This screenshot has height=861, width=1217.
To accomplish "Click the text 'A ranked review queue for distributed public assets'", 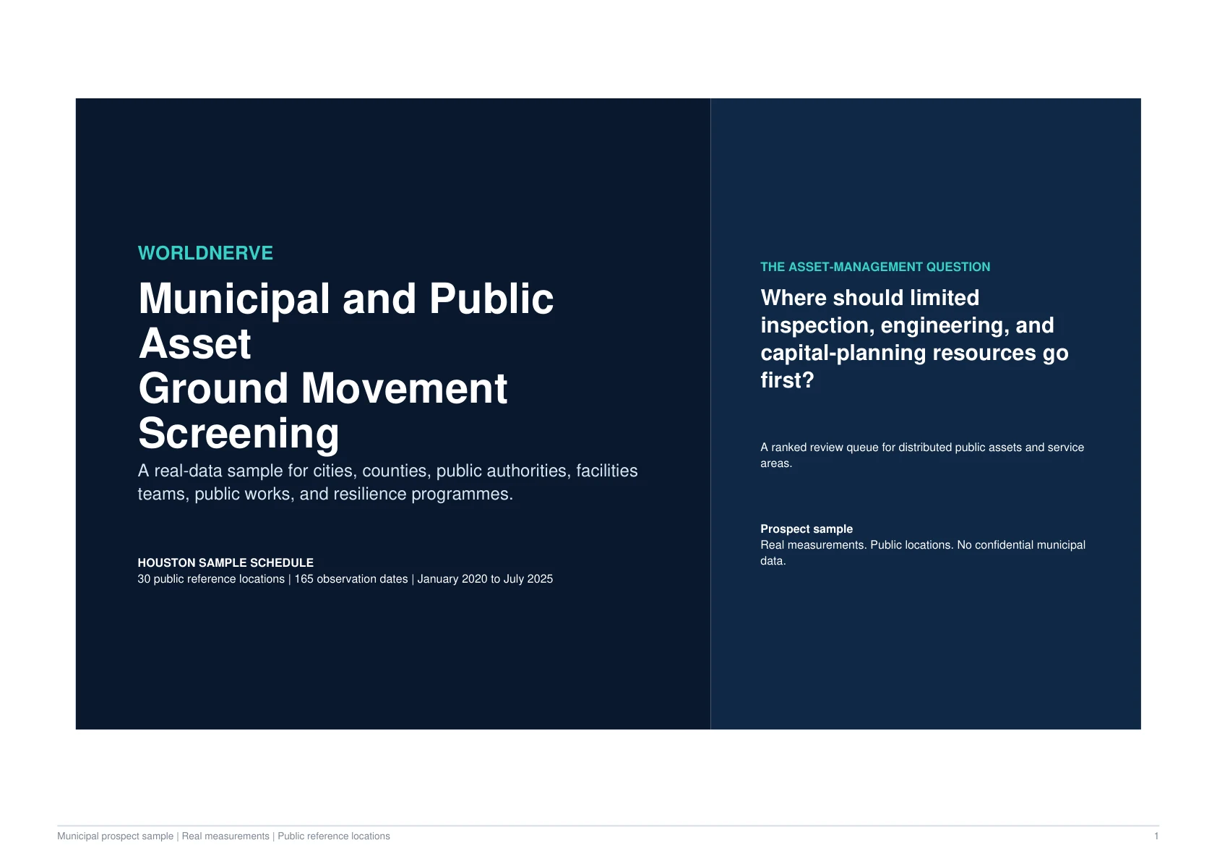I will pyautogui.click(x=922, y=455).
